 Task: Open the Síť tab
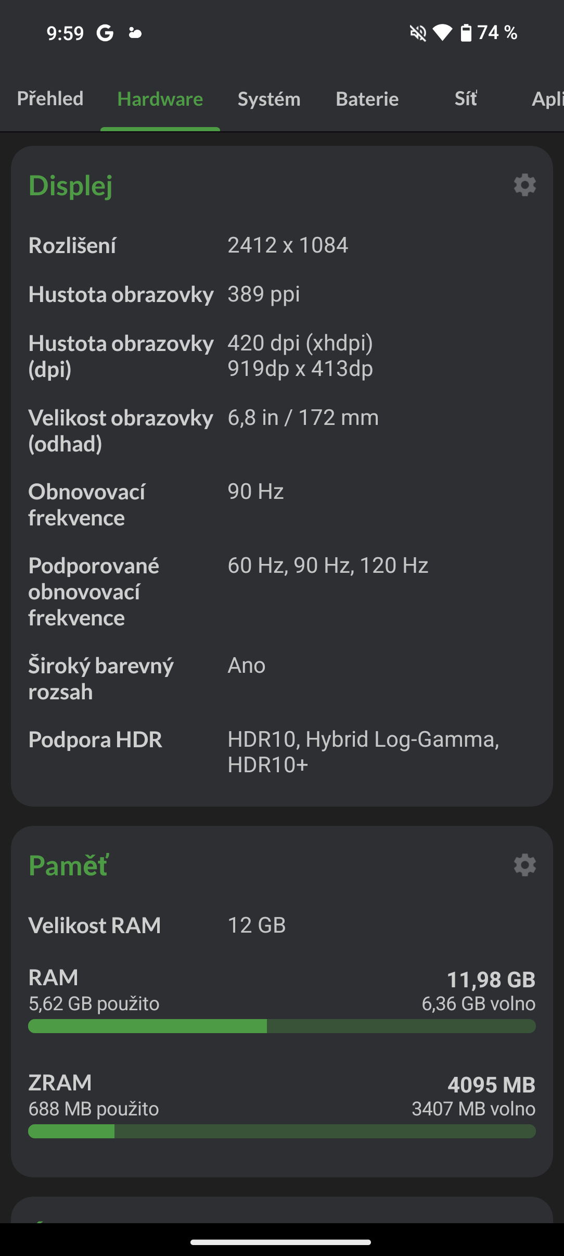click(465, 99)
